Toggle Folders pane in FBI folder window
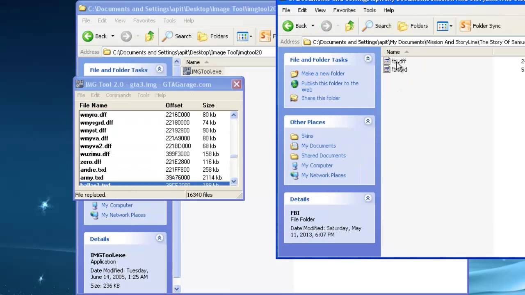Viewport: 525px width, 295px height. pos(413,26)
